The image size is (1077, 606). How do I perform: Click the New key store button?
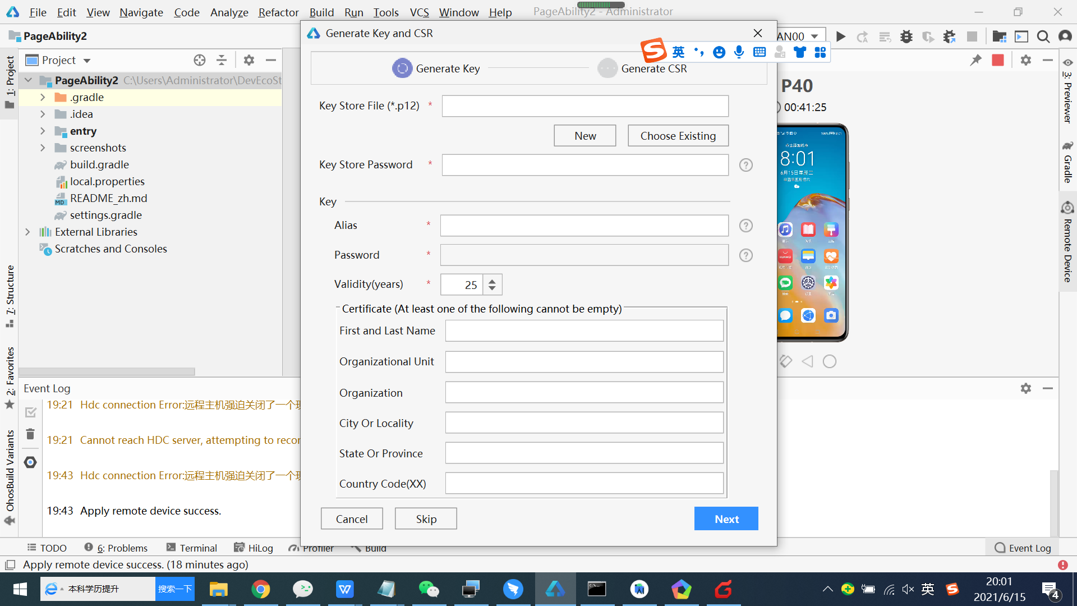click(584, 136)
